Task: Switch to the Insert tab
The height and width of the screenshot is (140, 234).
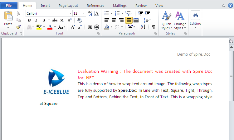Action: click(45, 6)
